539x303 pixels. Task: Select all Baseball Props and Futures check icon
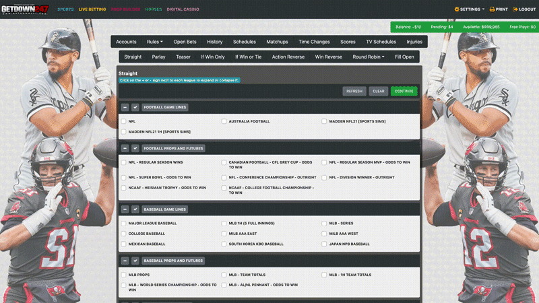[135, 261]
